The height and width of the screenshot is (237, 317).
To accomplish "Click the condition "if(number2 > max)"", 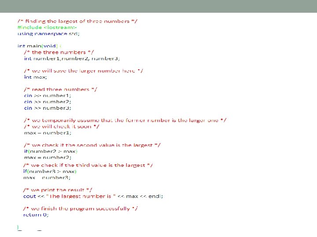I will 51,151.
